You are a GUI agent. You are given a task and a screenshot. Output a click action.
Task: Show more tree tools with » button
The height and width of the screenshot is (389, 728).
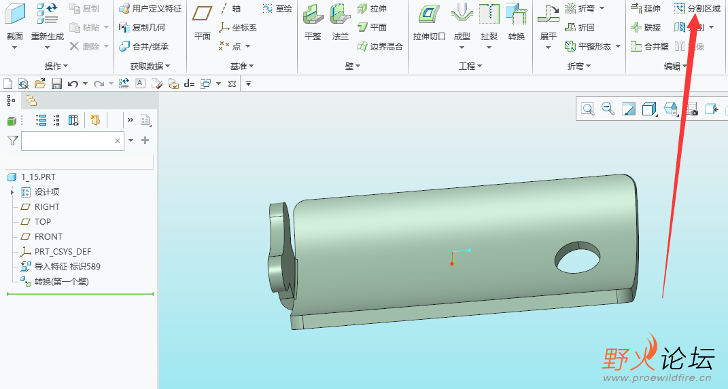tap(131, 120)
